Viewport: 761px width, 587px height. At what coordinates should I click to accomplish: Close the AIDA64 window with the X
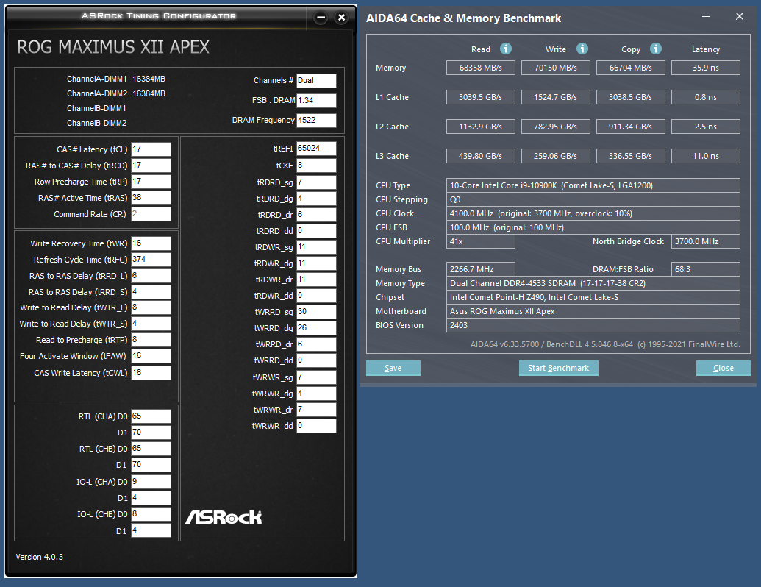739,16
